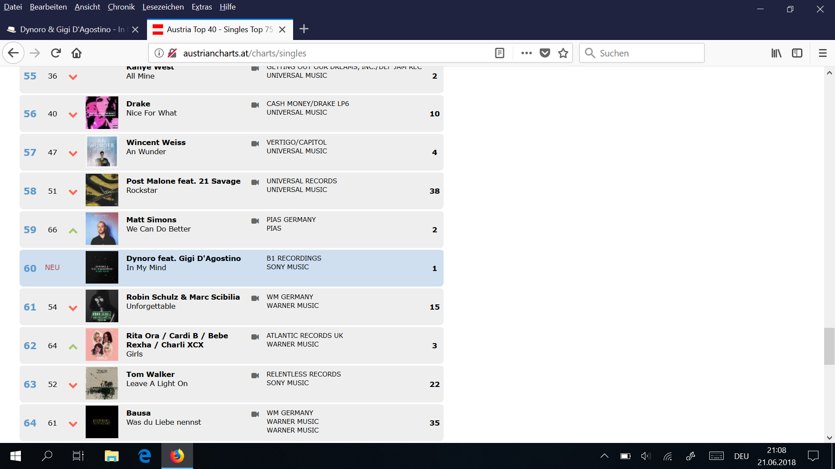Open Girls cover thumbnail

pyautogui.click(x=102, y=345)
